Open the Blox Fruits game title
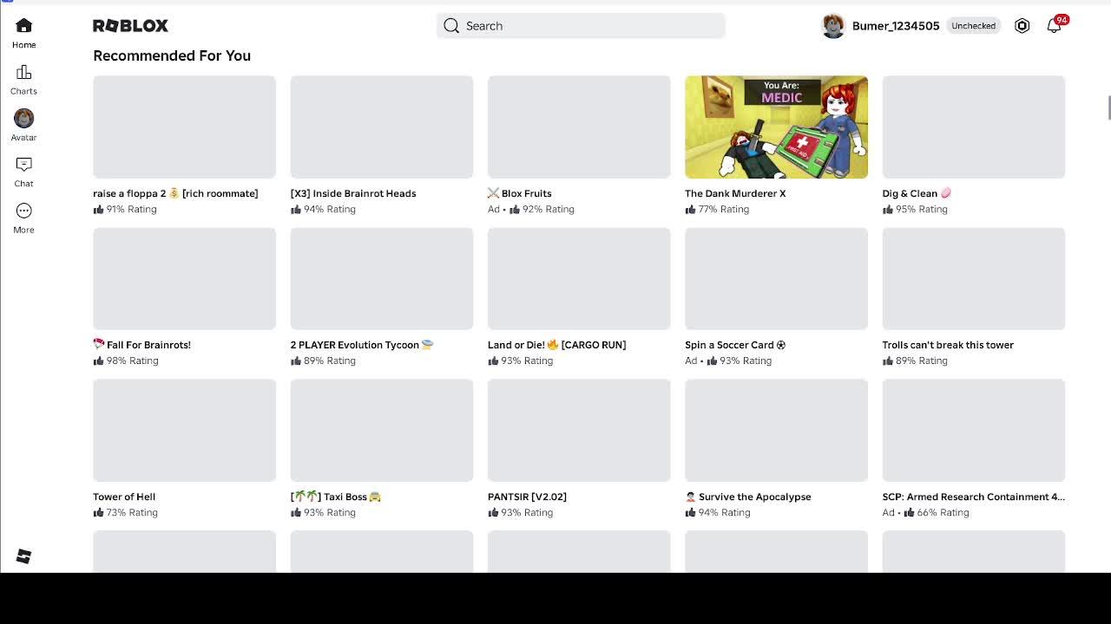Viewport: 1111px width, 624px height. click(520, 193)
